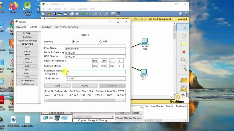The width and height of the screenshot is (234, 131).
Task: Select FastEthernet interface
Action: click(x=27, y=84)
